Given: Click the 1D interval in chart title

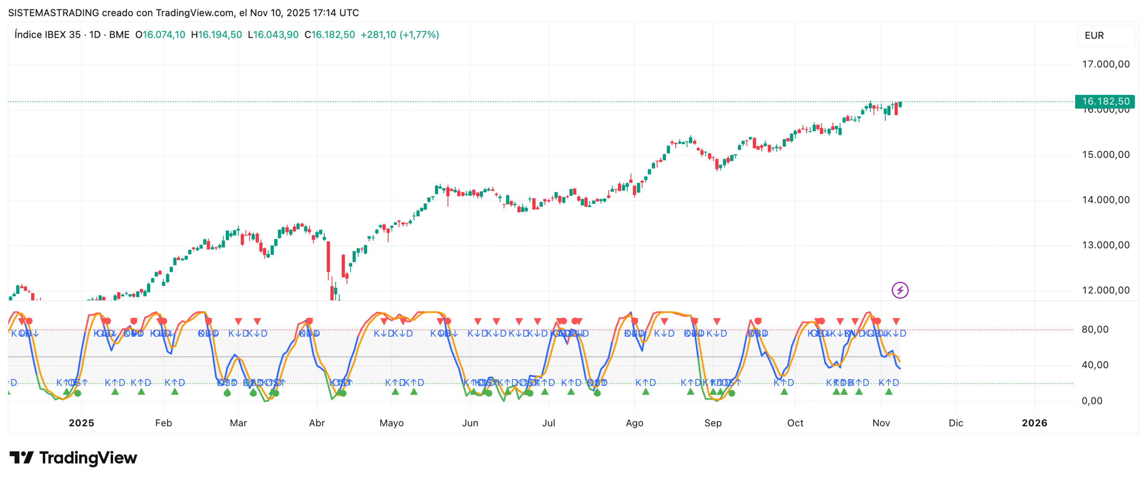Looking at the screenshot, I should [95, 34].
